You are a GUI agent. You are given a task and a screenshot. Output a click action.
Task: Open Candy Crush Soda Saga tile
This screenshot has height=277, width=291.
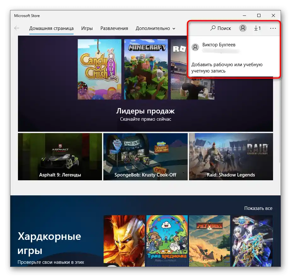tap(100, 69)
